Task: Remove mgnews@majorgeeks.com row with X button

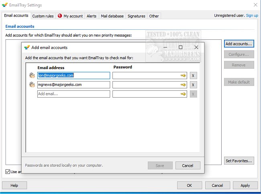Action: 193,85
